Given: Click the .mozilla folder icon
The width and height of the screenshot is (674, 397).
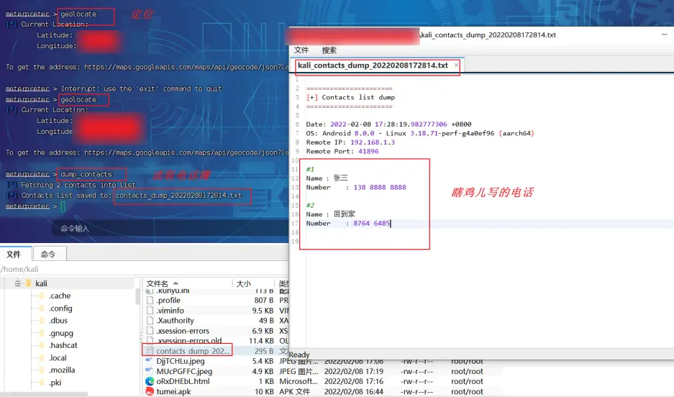Looking at the screenshot, I should (42, 370).
